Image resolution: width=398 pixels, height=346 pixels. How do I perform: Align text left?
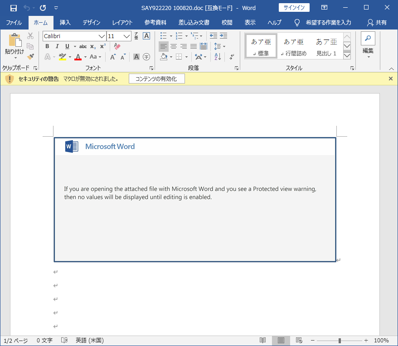(164, 46)
